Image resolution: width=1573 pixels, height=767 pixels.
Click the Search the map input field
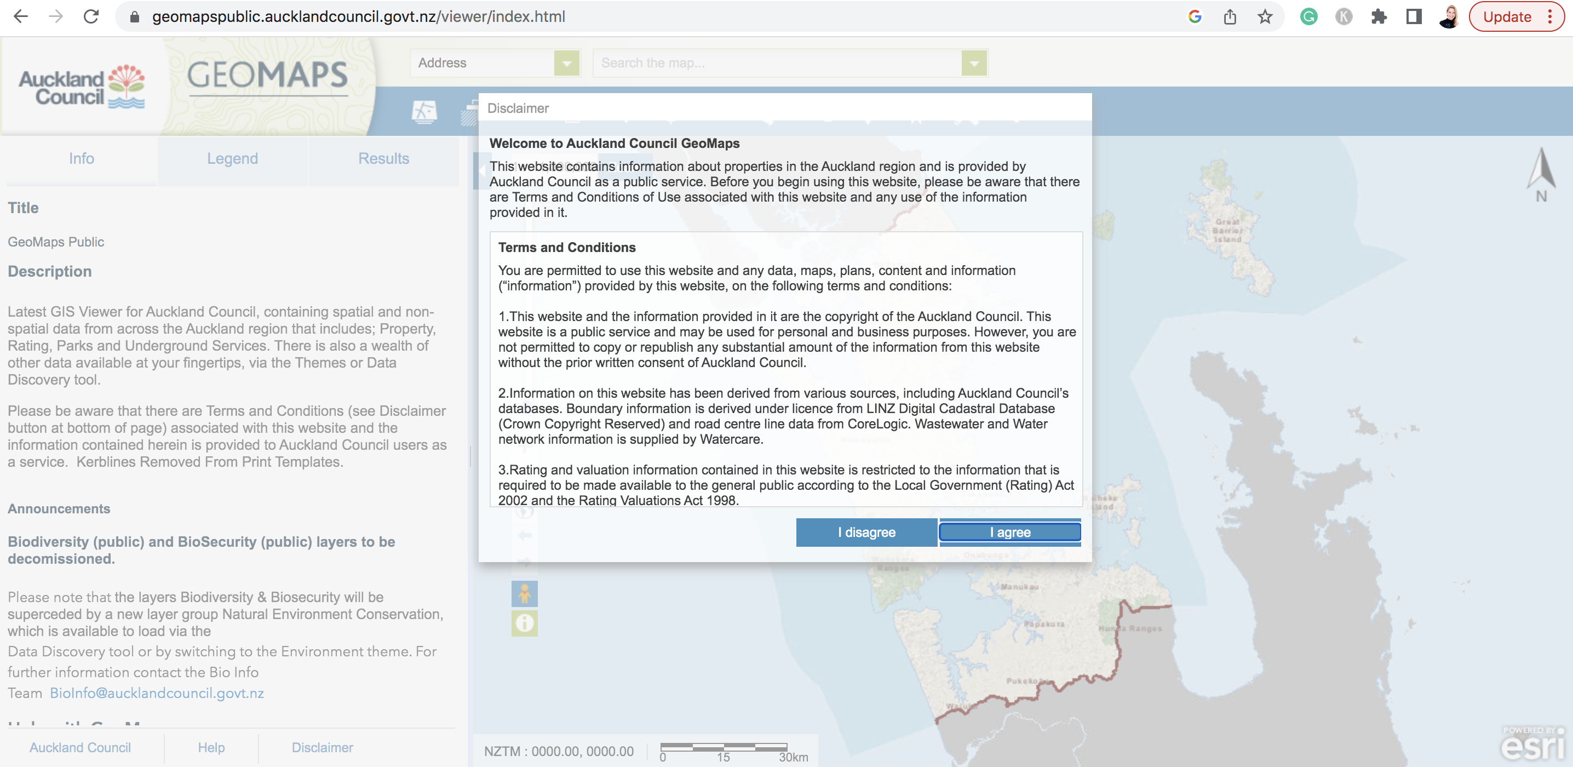click(777, 63)
